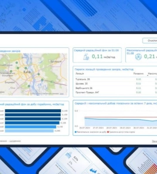
Task: Select the Вербицького 26 table row
Action: (x=116, y=88)
